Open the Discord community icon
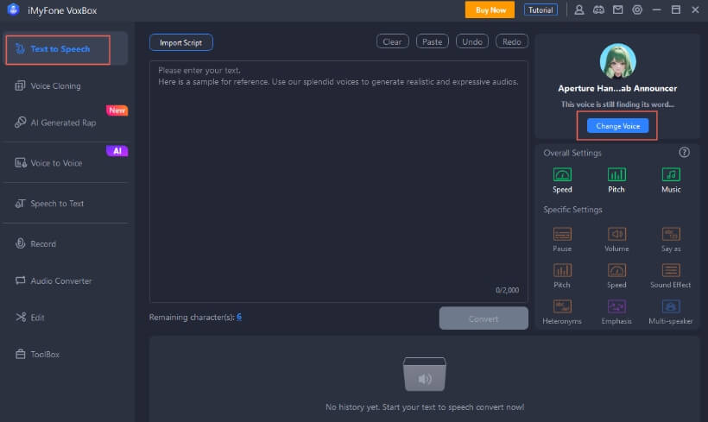 click(x=598, y=10)
